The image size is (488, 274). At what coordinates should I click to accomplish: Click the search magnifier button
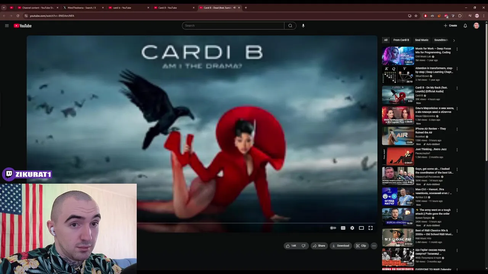pyautogui.click(x=290, y=25)
